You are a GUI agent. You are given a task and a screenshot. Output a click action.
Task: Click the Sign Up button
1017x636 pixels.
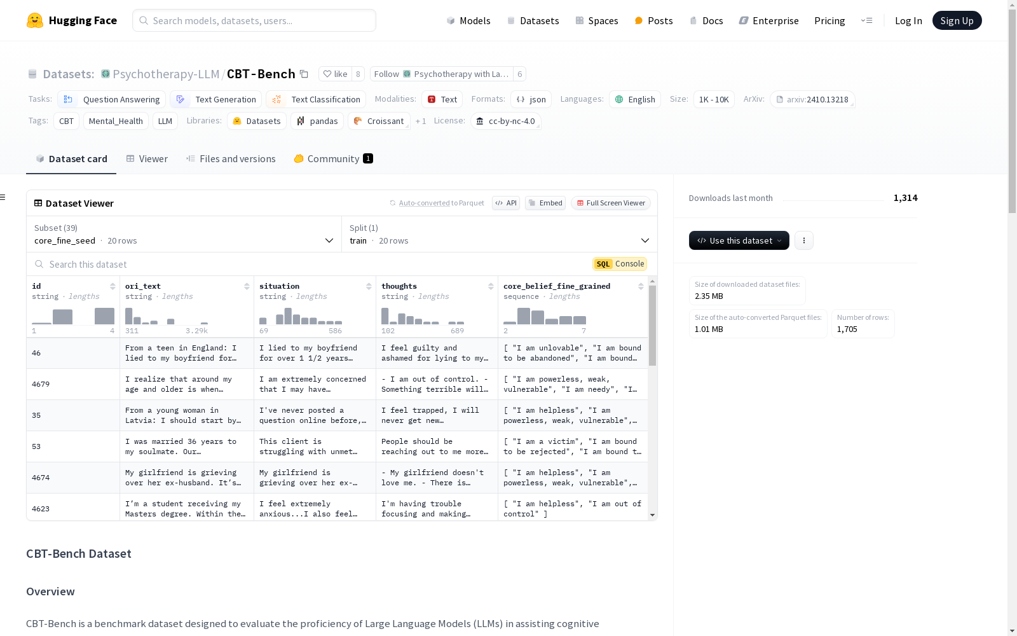click(x=957, y=20)
